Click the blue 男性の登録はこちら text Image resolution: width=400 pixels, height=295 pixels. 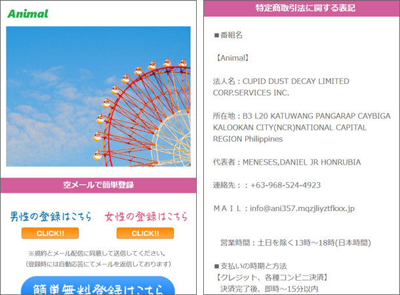point(50,216)
